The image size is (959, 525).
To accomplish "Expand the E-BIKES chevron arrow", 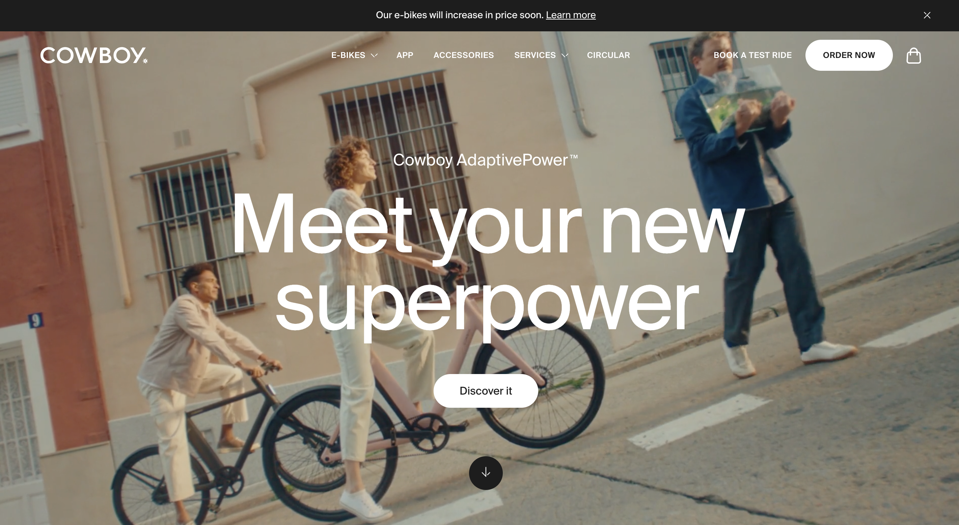I will 374,55.
